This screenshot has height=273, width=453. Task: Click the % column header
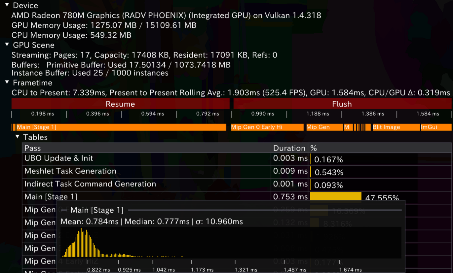[x=379, y=148]
